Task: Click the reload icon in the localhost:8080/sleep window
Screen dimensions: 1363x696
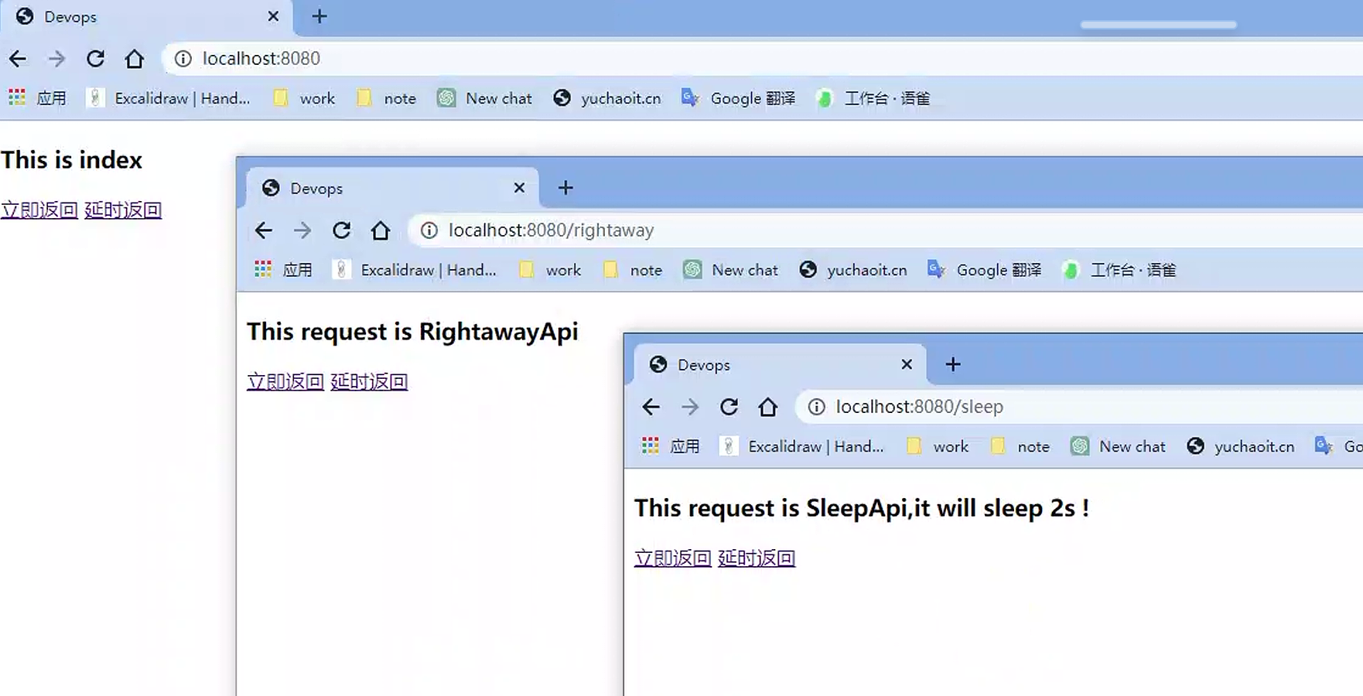Action: pyautogui.click(x=729, y=407)
